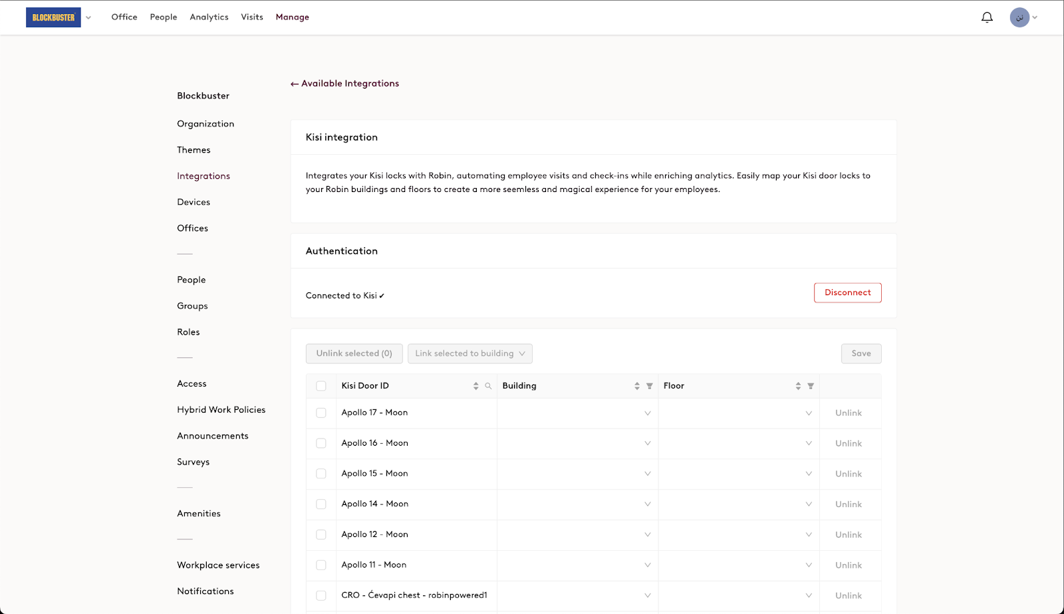This screenshot has height=614, width=1064.
Task: Click the Save button
Action: [861, 354]
